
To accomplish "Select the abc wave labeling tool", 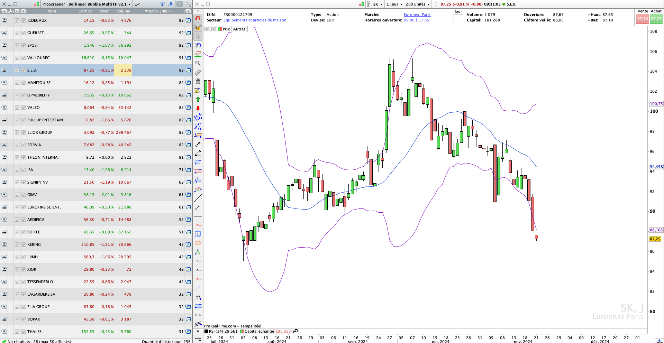I will coord(198,126).
